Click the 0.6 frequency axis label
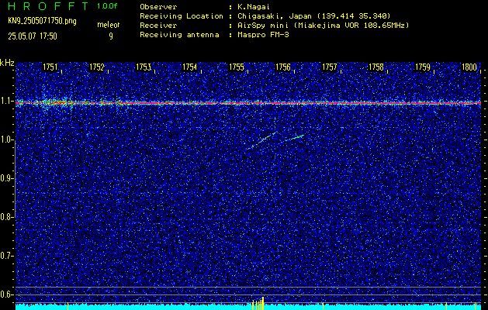 [x=6, y=294]
